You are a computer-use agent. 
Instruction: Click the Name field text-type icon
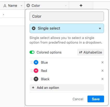(5, 6)
